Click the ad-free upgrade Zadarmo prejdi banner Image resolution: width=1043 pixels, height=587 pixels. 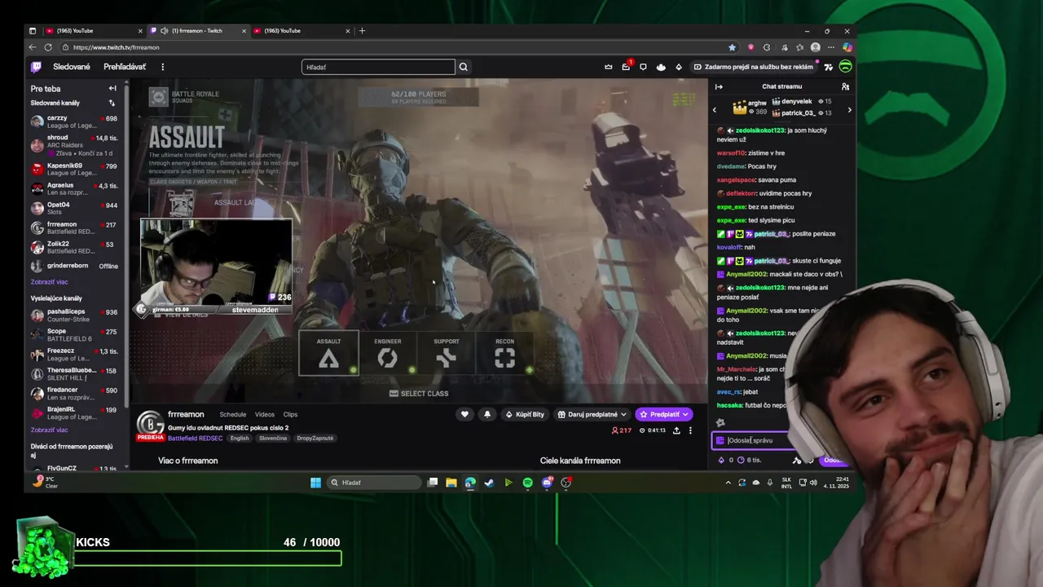(x=754, y=67)
